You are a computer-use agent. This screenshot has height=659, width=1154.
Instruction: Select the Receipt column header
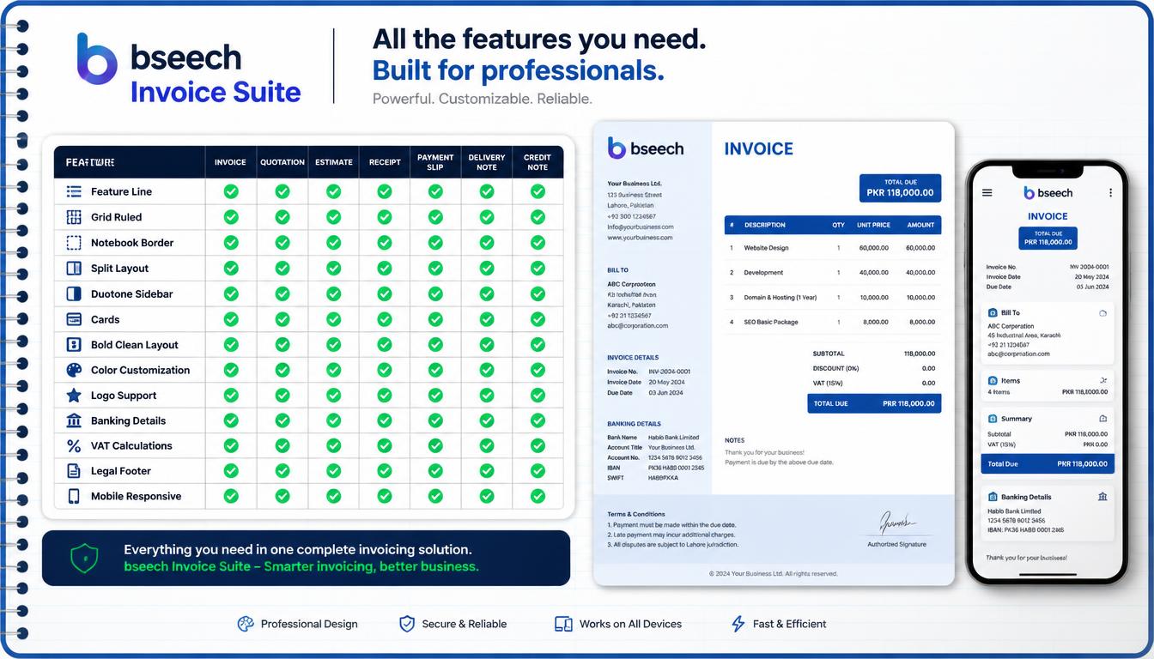click(385, 162)
